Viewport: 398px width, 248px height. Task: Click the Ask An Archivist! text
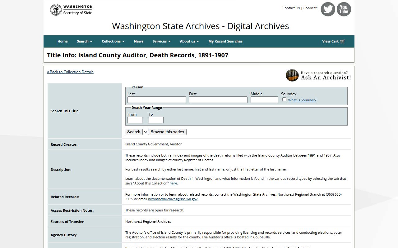tap(326, 78)
